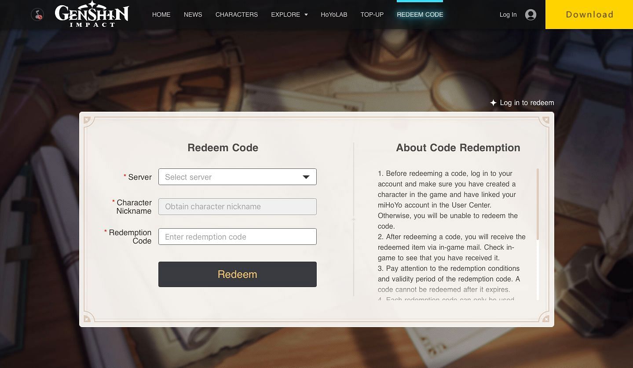
Task: Select the REDEEM CODE tab
Action: tap(420, 15)
